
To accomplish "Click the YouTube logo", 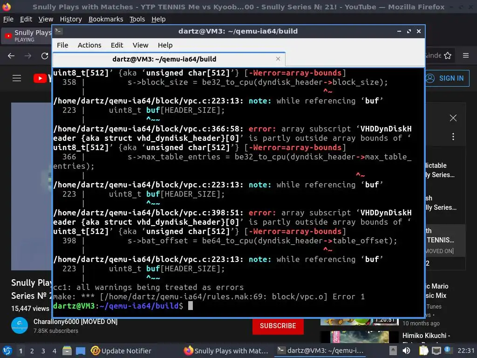I will (x=42, y=78).
